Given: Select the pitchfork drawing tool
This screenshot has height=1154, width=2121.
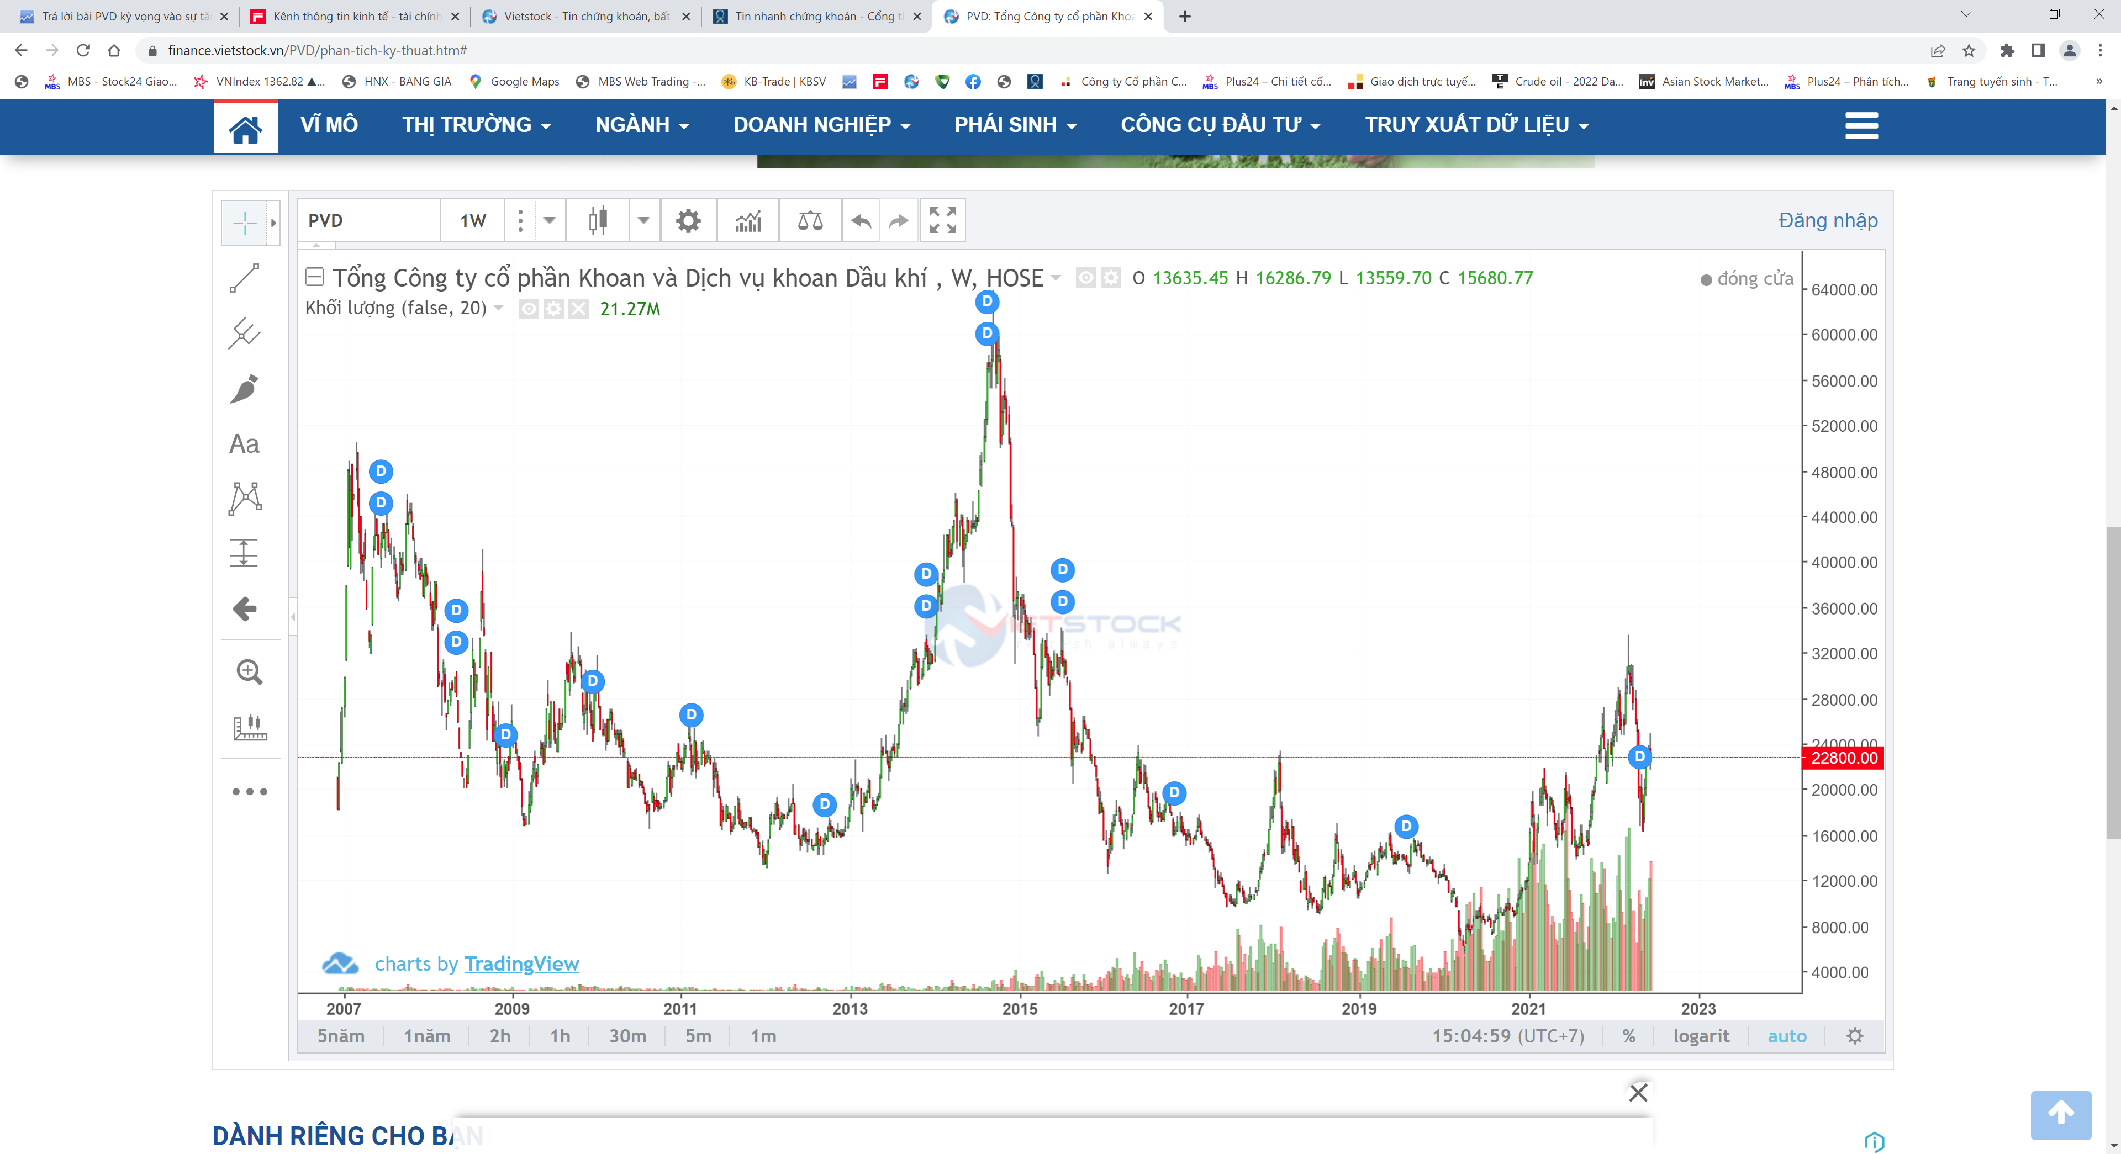Looking at the screenshot, I should tap(245, 334).
